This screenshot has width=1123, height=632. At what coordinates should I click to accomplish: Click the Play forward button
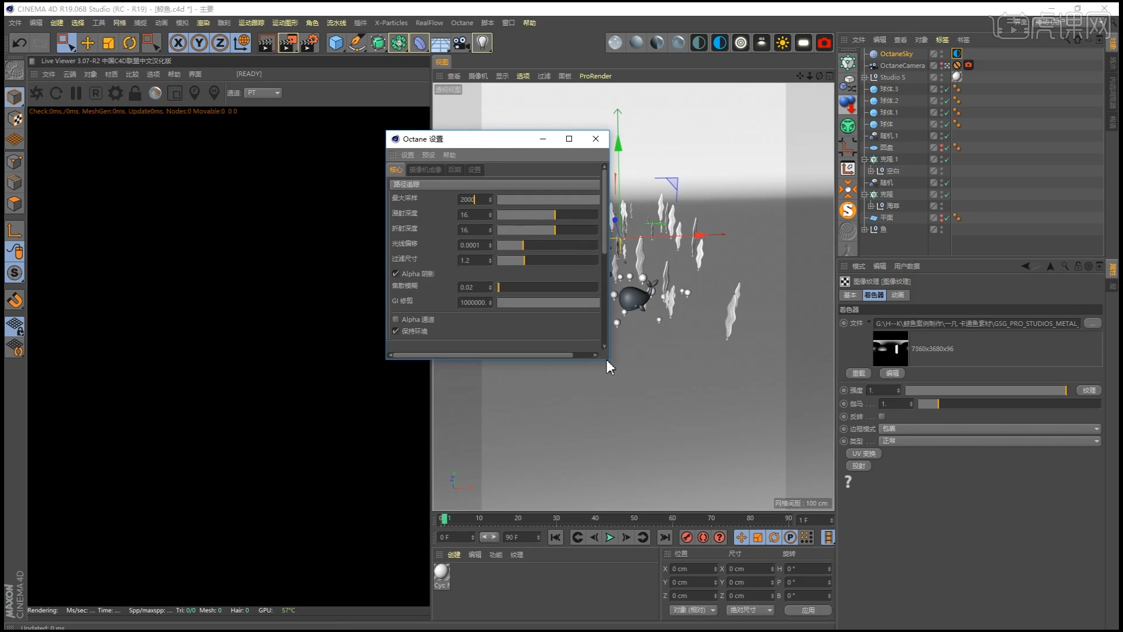pyautogui.click(x=609, y=537)
